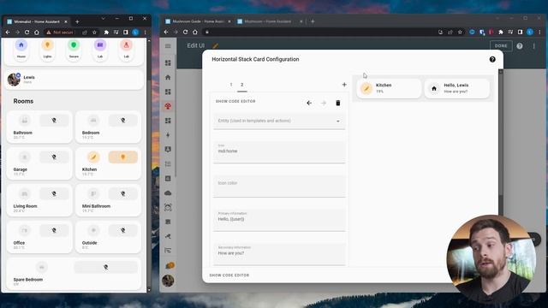Image resolution: width=548 pixels, height=308 pixels.
Task: Toggle the Living Room light button
Action: pyautogui.click(x=54, y=194)
